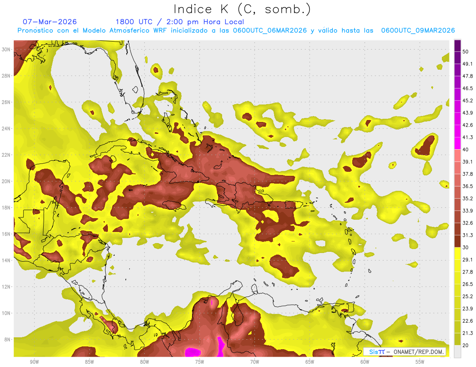Click the color bar value 32.6
This screenshot has height=367, width=476.
[x=468, y=223]
